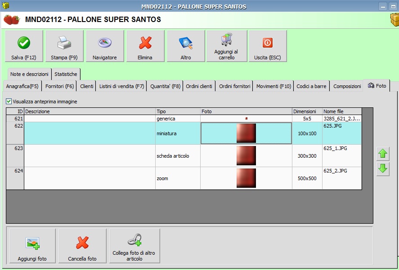Open the Composizioni tab
This screenshot has width=399, height=270.
click(x=347, y=86)
